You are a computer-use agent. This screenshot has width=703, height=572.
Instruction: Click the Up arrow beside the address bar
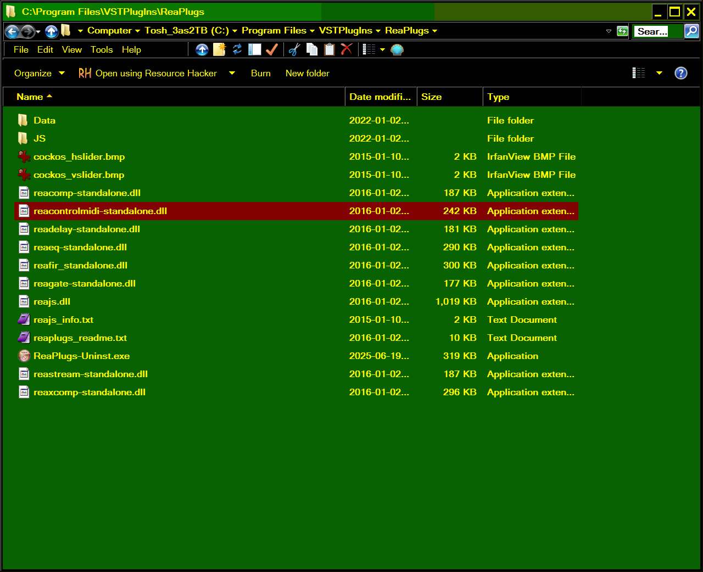coord(52,31)
